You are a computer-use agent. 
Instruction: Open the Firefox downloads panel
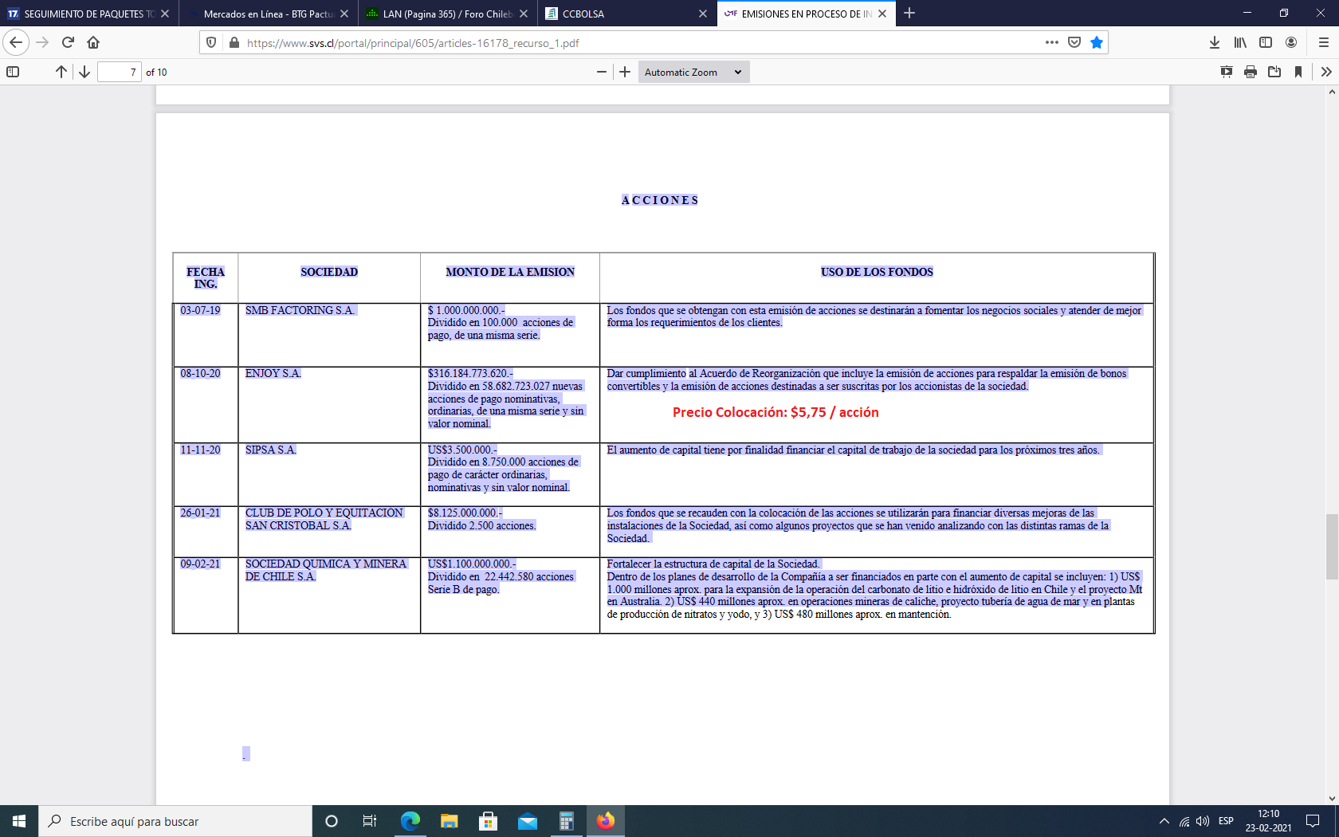point(1215,42)
